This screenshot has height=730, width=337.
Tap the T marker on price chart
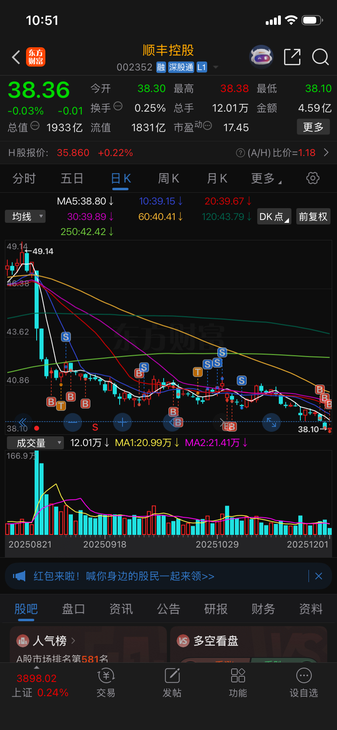coord(198,372)
